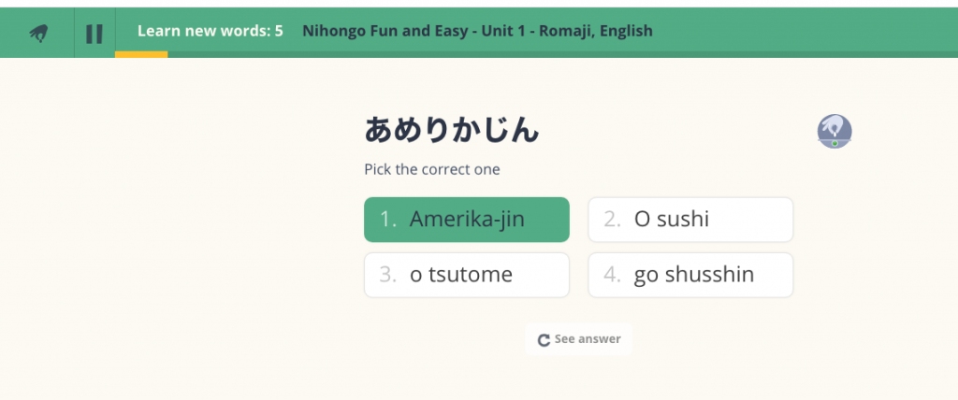Click the Memrise rocket logo icon
The width and height of the screenshot is (958, 400).
point(38,34)
